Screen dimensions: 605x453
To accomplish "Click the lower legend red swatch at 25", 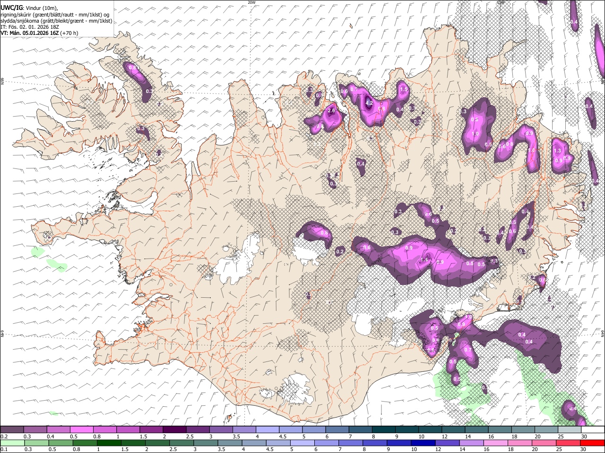I will pos(568,443).
